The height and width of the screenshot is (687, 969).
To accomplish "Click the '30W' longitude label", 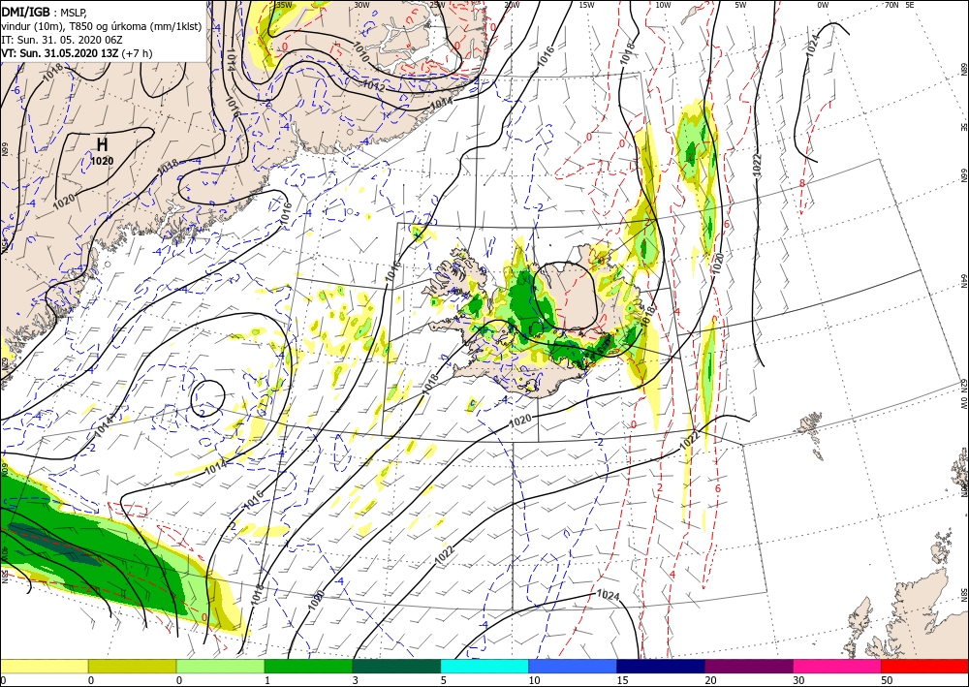I will pyautogui.click(x=362, y=5).
